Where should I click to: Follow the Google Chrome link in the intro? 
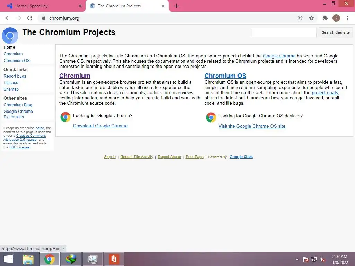[x=279, y=56]
